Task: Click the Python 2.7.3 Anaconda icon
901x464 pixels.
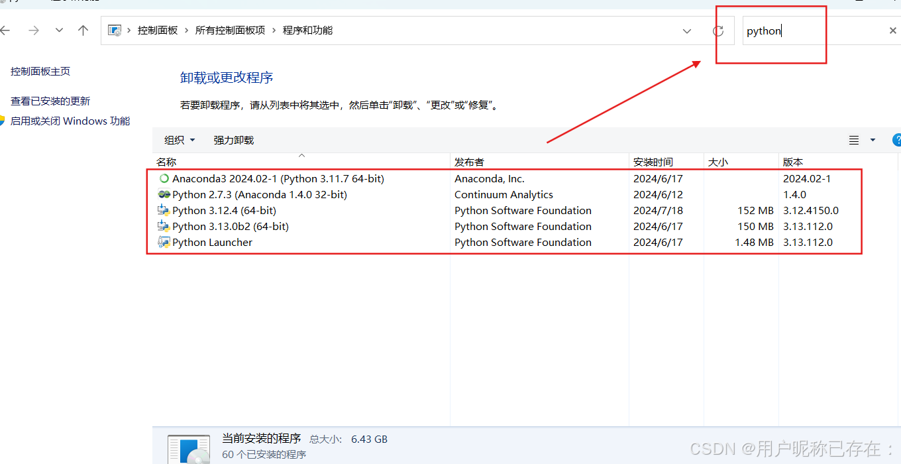Action: [x=164, y=194]
